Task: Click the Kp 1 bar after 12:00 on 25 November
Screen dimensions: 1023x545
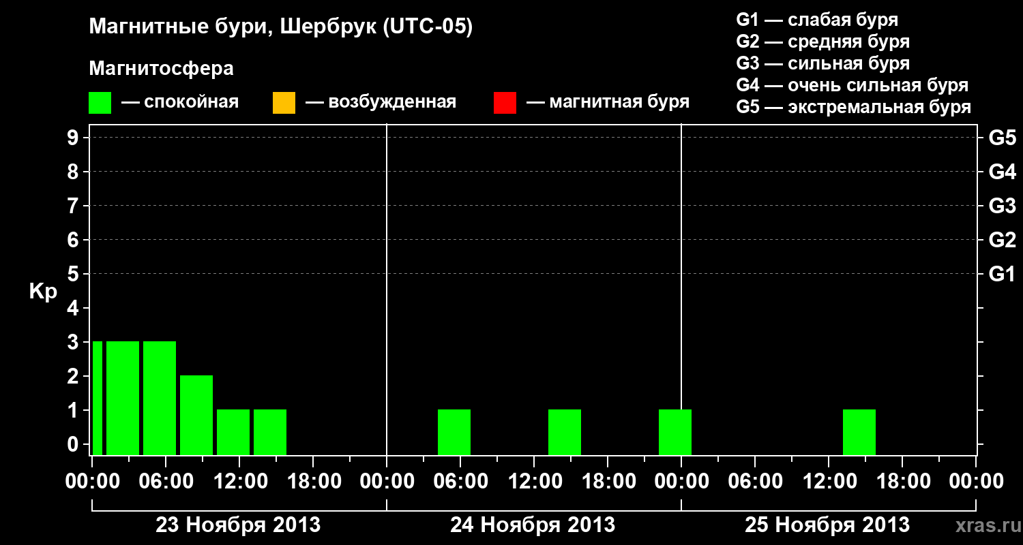Action: (859, 432)
